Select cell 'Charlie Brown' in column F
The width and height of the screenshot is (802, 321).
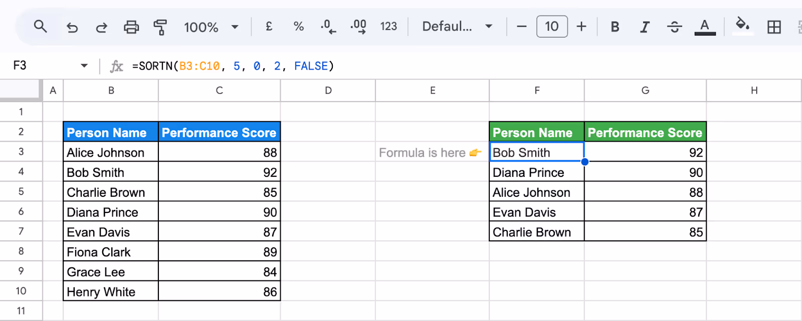coord(537,232)
